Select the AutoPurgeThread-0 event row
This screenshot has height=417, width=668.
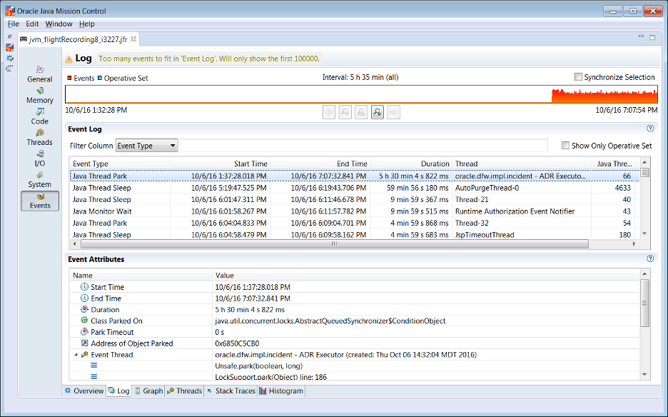[x=355, y=188]
